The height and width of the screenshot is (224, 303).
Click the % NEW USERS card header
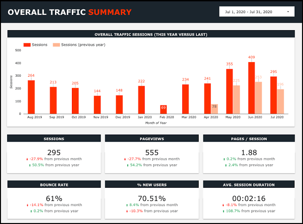[152, 184]
